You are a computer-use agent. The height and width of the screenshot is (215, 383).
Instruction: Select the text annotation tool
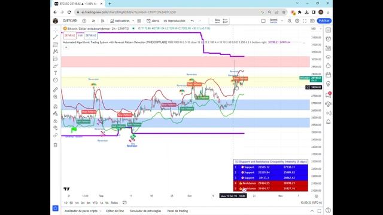(x=56, y=73)
